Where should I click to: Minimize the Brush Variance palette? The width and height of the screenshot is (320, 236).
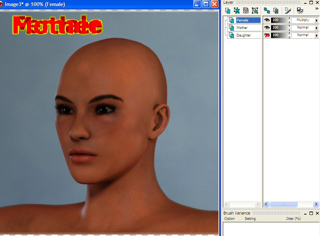305,213
